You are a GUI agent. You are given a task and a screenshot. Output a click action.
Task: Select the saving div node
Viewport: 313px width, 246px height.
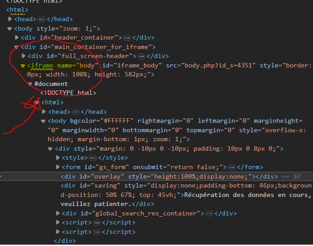click(x=186, y=195)
